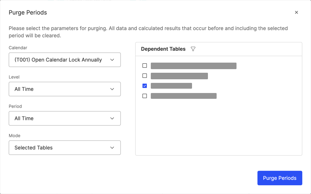
Task: Select the first table name in list
Action: pos(193,66)
